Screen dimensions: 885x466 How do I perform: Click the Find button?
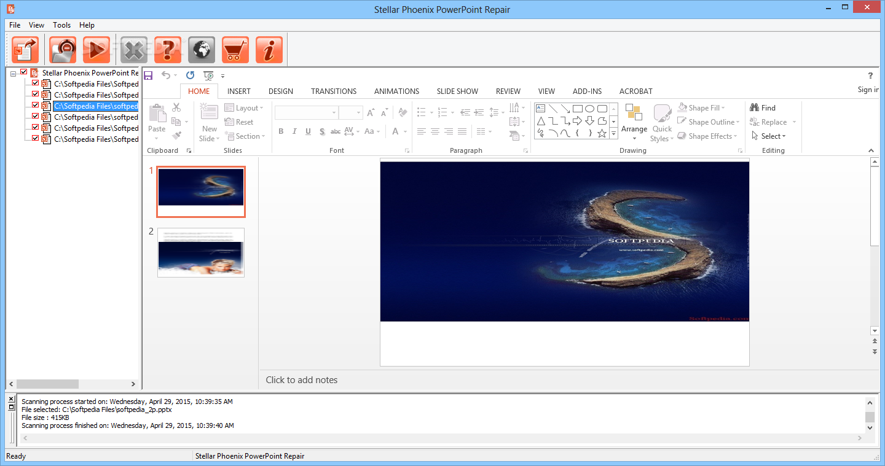point(763,108)
